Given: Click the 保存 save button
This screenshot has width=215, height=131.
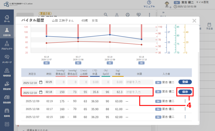Looking at the screenshot, I should click(185, 92).
